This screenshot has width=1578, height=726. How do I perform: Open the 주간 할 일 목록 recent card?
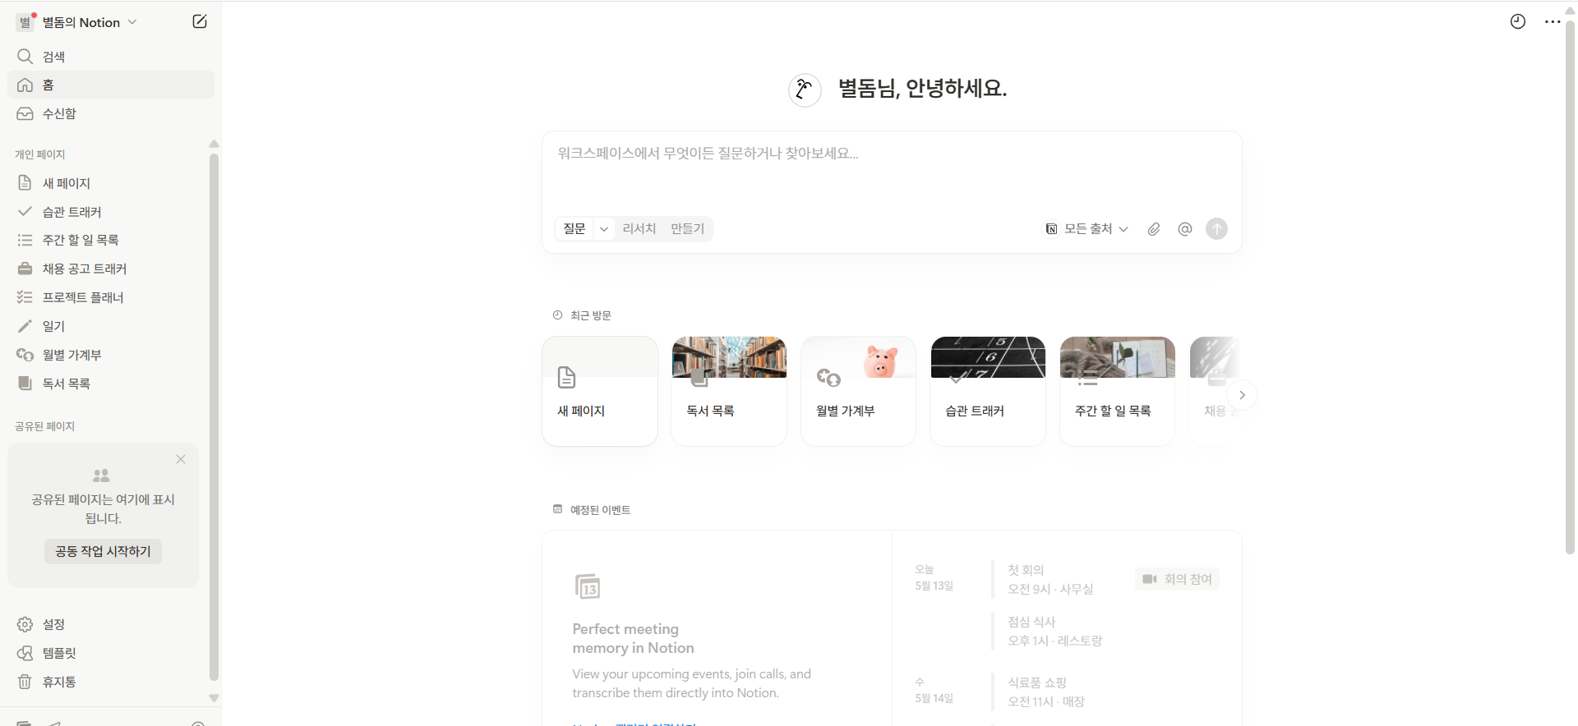(1117, 391)
